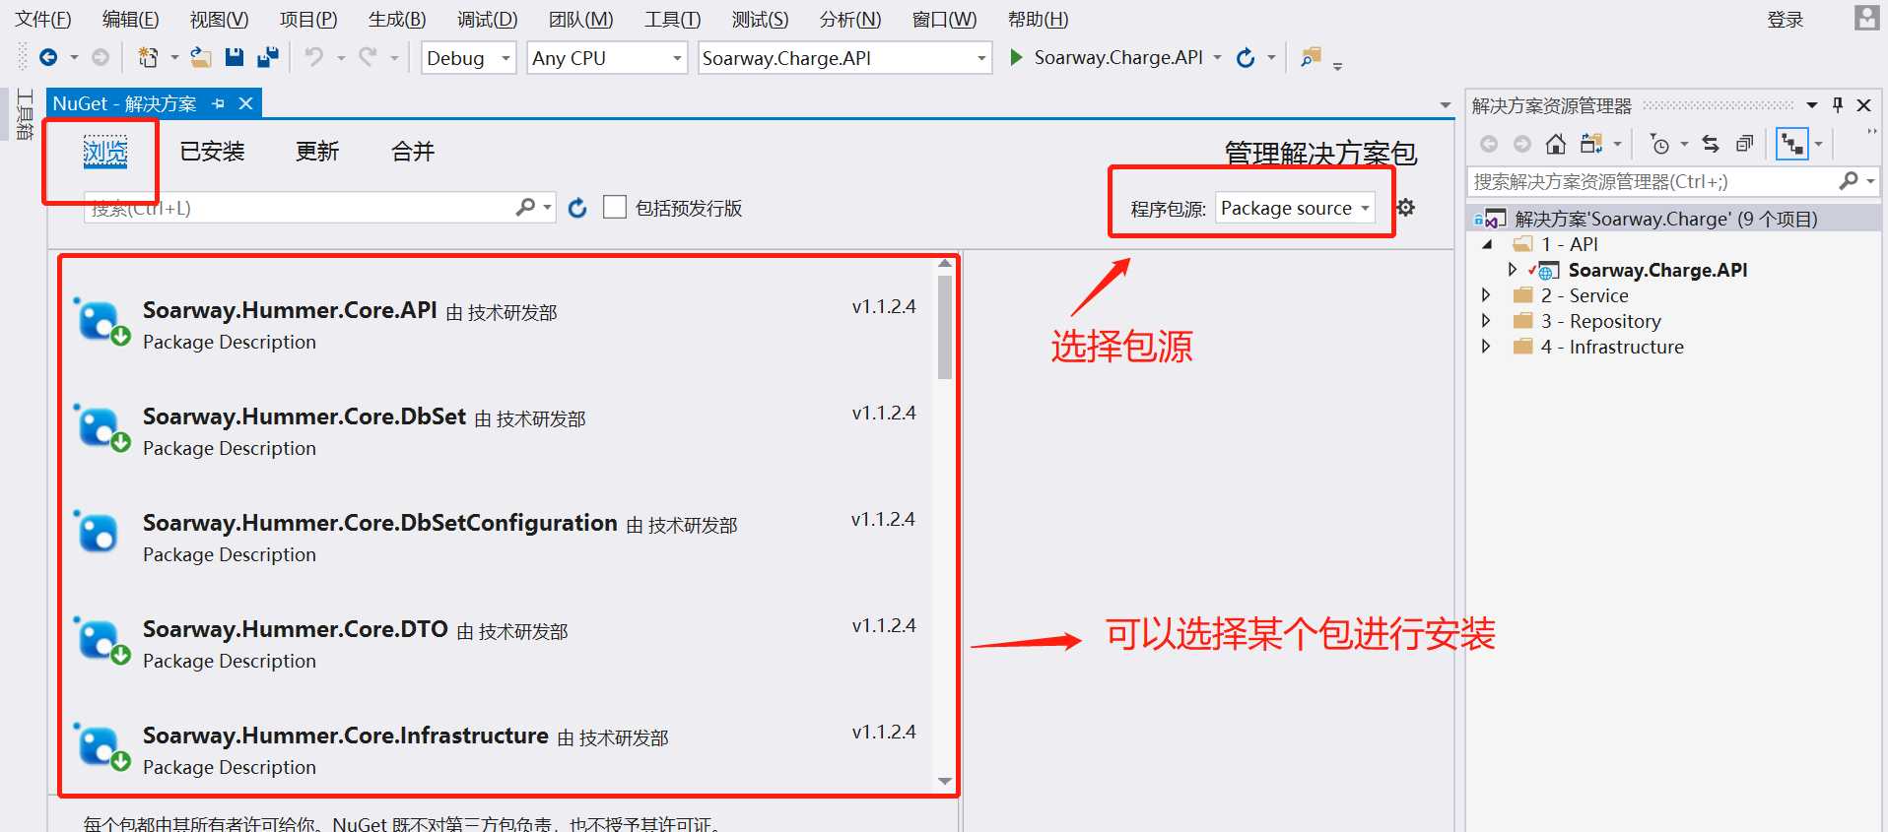Switch to the 更新 tab
Screen dimensions: 1888x832
tap(317, 151)
